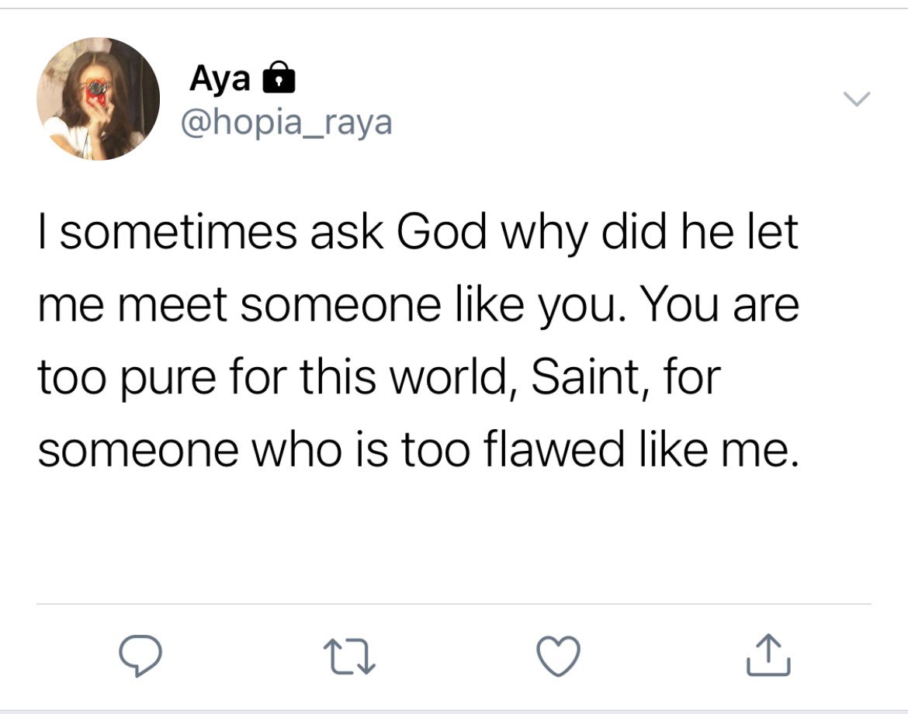Click the red camera in the avatar

96,87
